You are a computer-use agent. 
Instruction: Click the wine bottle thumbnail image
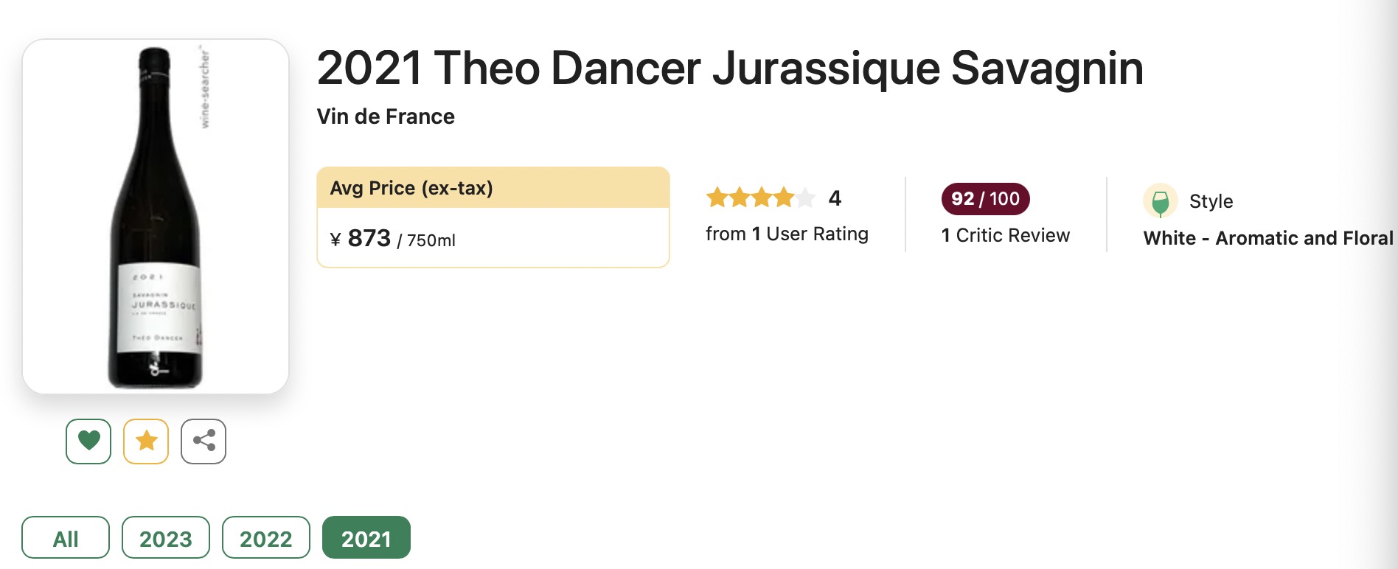click(x=156, y=217)
